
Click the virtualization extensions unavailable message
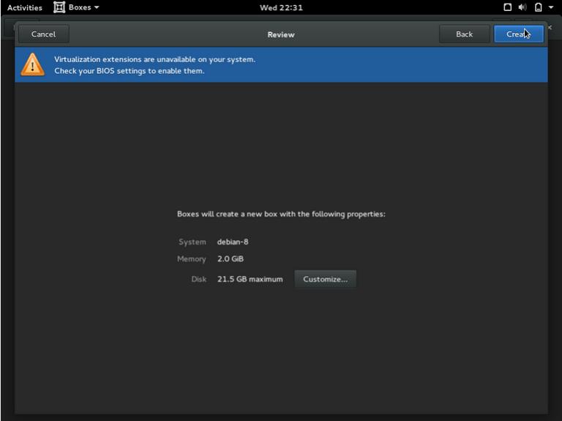[x=154, y=59]
